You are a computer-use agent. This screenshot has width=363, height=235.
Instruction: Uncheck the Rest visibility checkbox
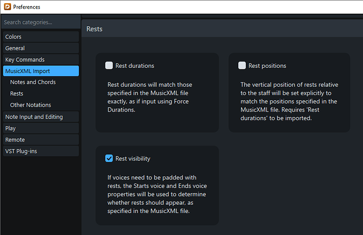coord(109,158)
